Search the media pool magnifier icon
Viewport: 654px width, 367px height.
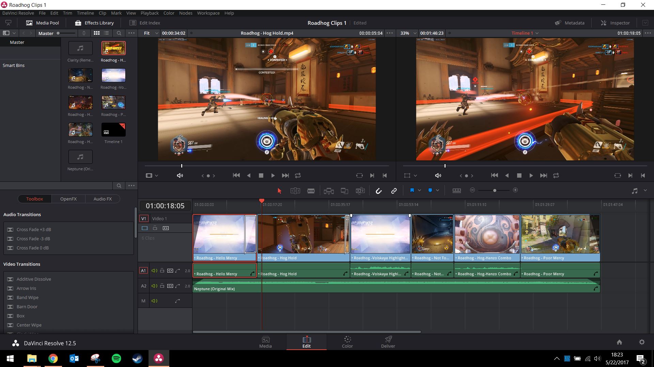coord(119,33)
